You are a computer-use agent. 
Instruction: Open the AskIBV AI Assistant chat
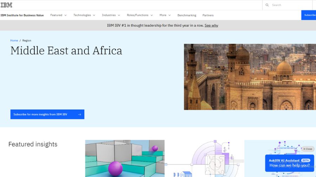[290, 163]
